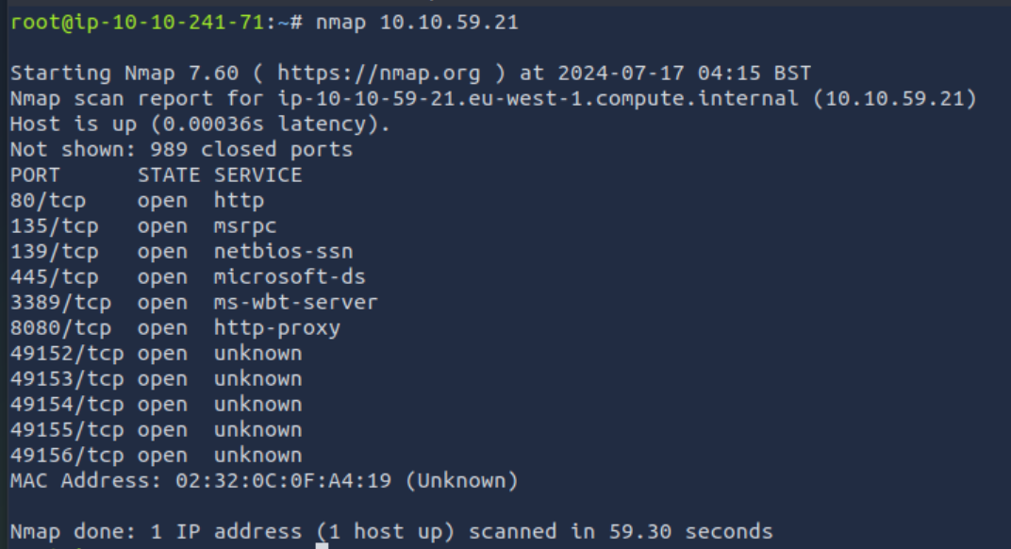Click the netbios-ssn service name
Viewport: 1011px width, 549px height.
coord(283,252)
